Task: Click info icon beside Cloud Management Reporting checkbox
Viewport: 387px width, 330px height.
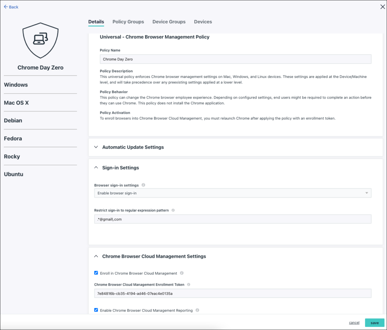Action: click(197, 310)
